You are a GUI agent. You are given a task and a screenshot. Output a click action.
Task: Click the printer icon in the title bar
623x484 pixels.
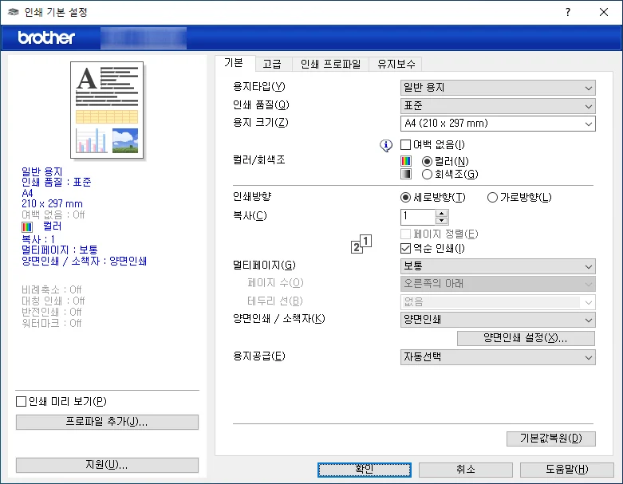[x=13, y=12]
